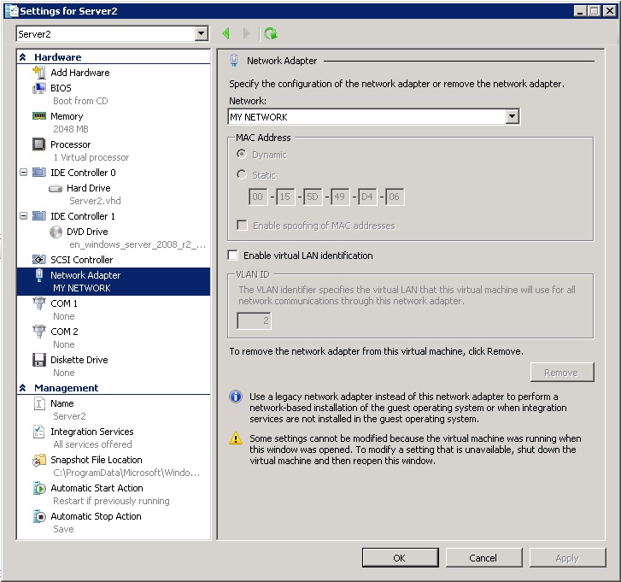Image resolution: width=621 pixels, height=582 pixels.
Task: Select the Static MAC address radio button
Action: (x=242, y=174)
